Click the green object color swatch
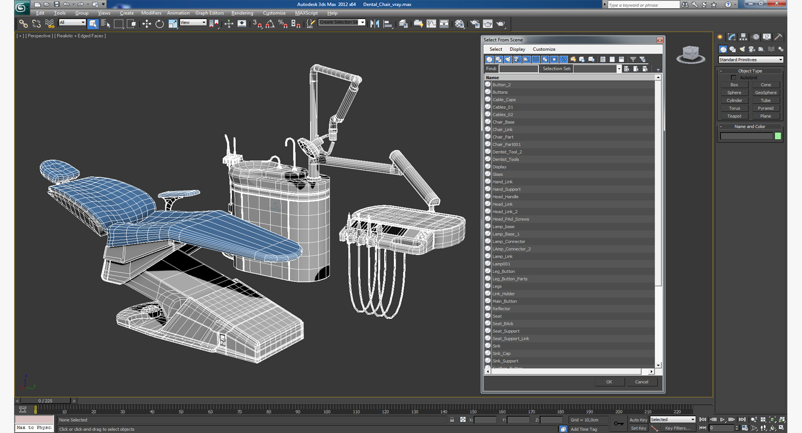This screenshot has height=433, width=802. click(778, 136)
